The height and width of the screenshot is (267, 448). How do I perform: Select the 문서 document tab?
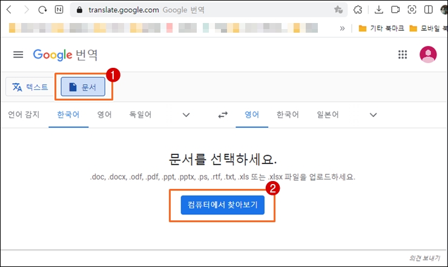83,87
